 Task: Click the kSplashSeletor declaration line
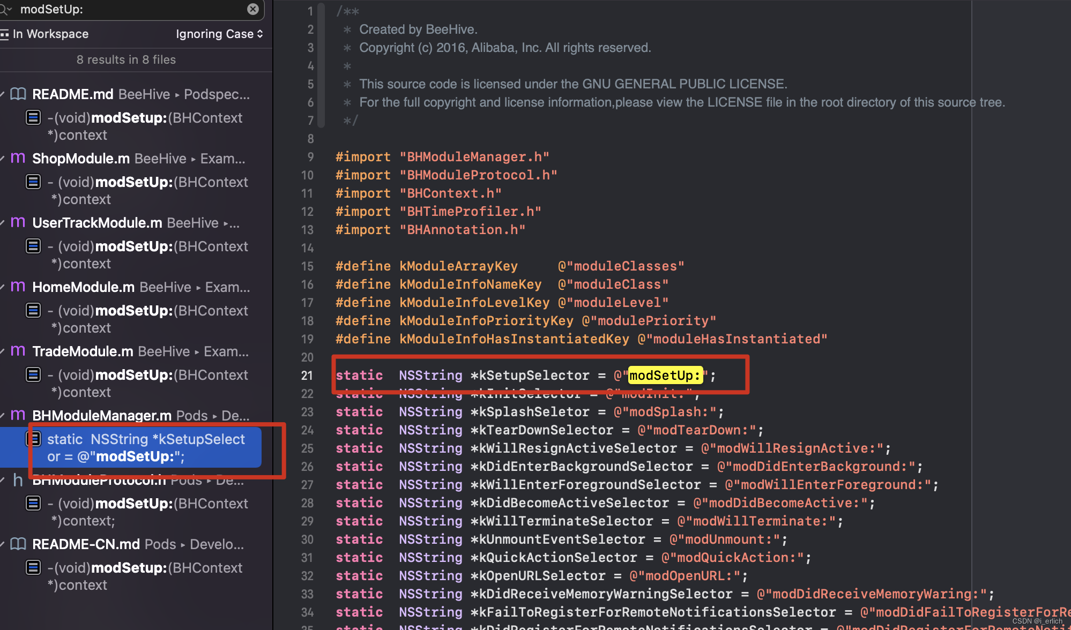(x=530, y=412)
